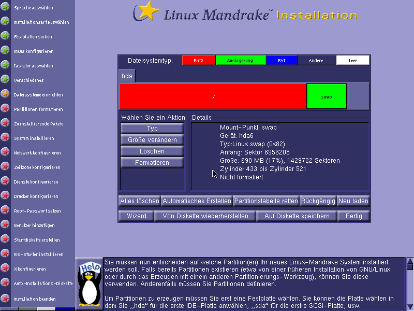Click the help text scrollbar up arrow
Viewport: 414px width, 311px height.
click(x=410, y=261)
